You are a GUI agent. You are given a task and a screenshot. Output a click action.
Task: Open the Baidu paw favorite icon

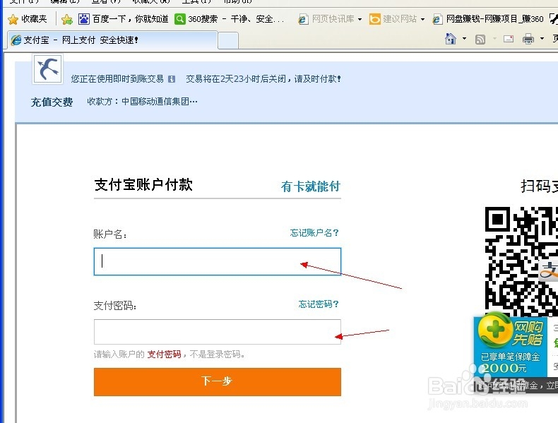[x=84, y=19]
